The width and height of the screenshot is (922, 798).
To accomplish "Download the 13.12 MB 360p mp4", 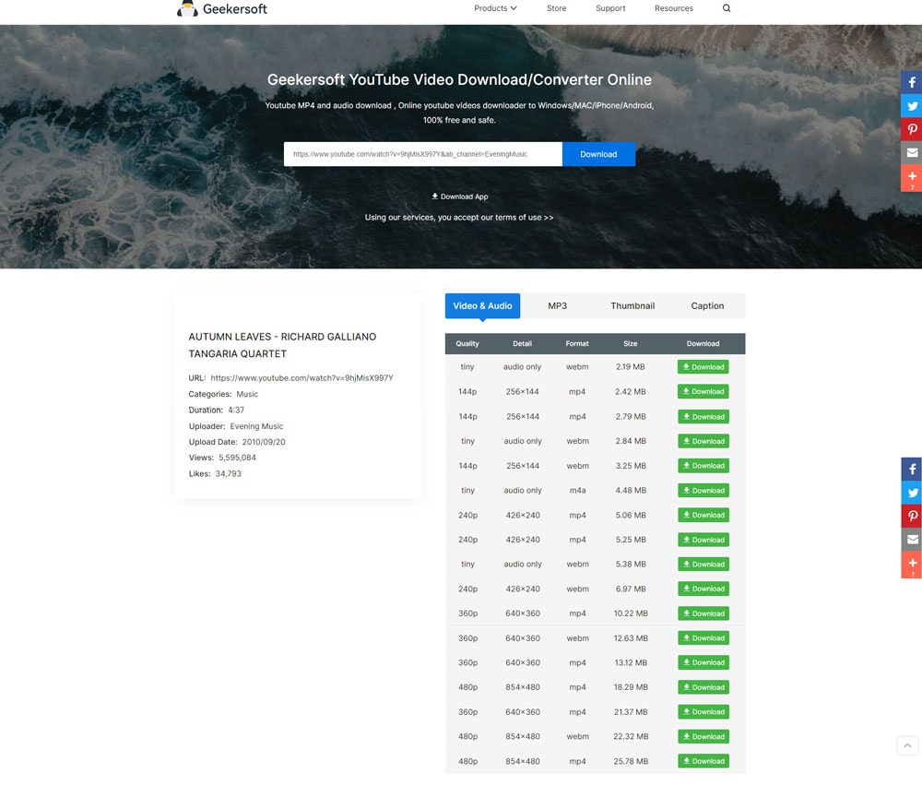I will tap(703, 662).
